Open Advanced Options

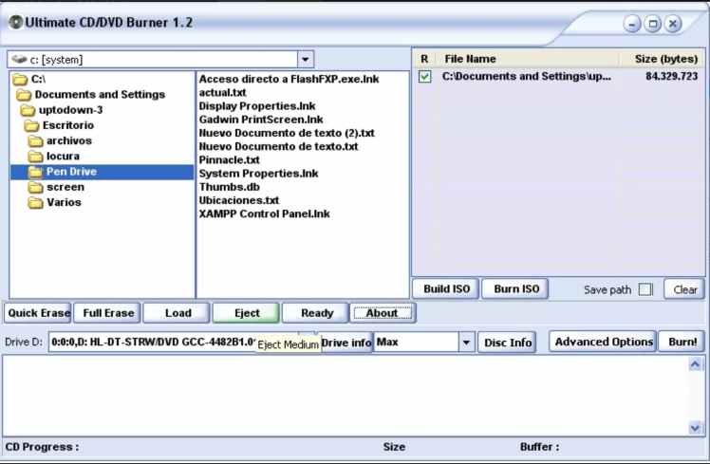(604, 342)
